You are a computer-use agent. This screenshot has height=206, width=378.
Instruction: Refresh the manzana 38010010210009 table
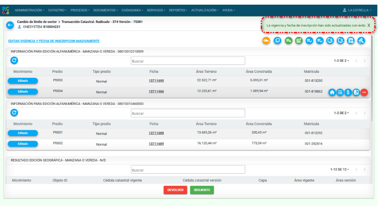(x=14, y=61)
